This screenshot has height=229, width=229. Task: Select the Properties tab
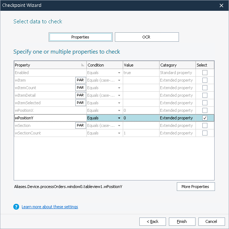pyautogui.click(x=80, y=37)
